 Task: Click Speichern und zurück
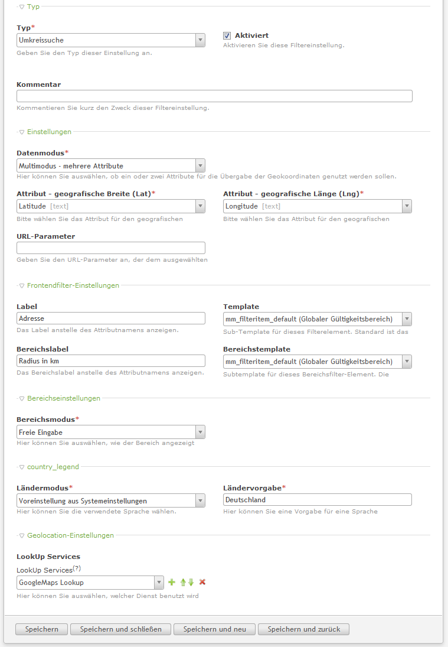tap(304, 629)
